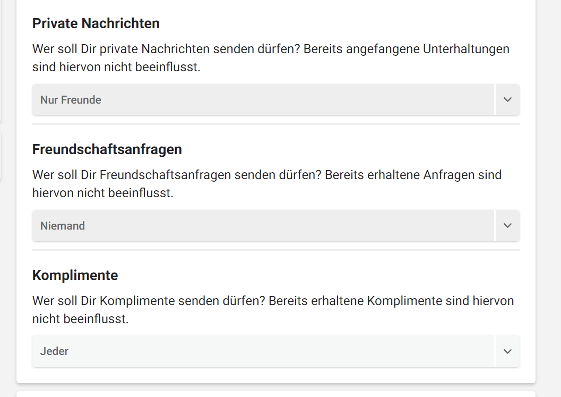Click the chevron arrow beside Jeder

tap(507, 351)
